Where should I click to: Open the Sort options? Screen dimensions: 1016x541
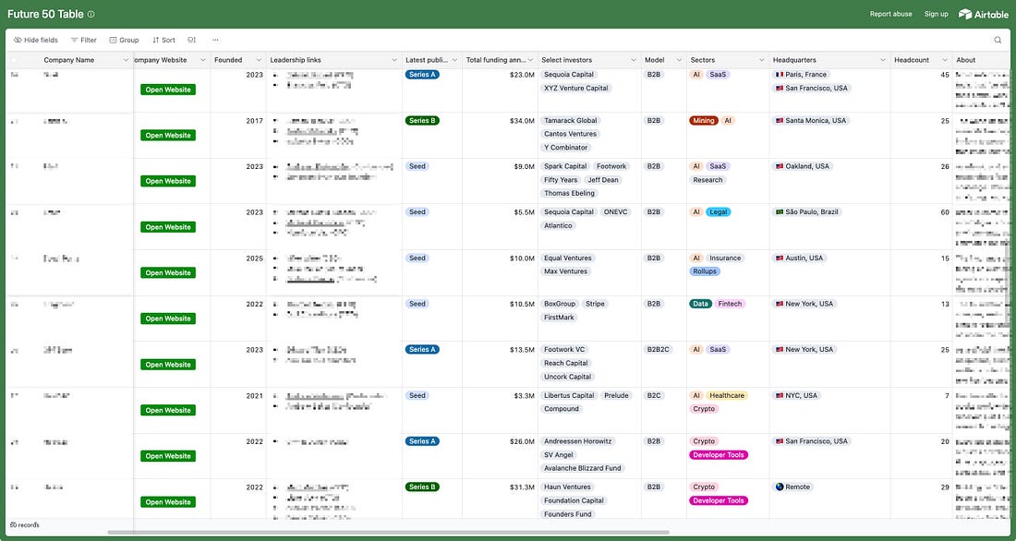(163, 41)
